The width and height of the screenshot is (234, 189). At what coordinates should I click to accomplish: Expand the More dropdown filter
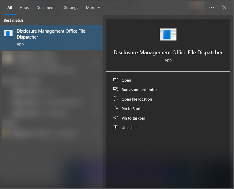click(x=93, y=8)
